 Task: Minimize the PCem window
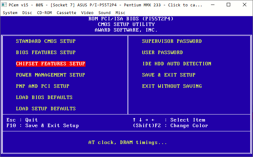click(213, 5)
